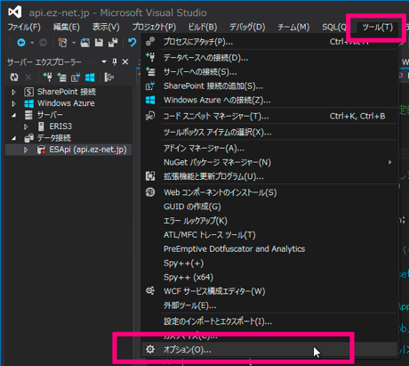Click the rightmost Server Explorer toolbar icon

click(109, 77)
